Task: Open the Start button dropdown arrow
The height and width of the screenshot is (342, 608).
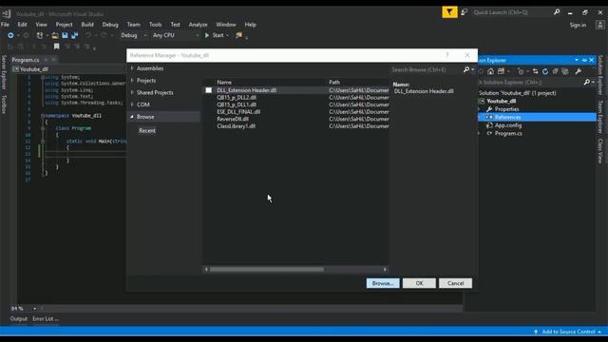Action: pyautogui.click(x=227, y=36)
